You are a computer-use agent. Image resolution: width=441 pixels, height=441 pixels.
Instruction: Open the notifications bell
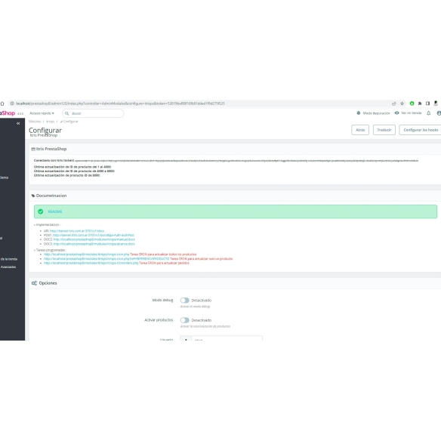[x=428, y=113]
